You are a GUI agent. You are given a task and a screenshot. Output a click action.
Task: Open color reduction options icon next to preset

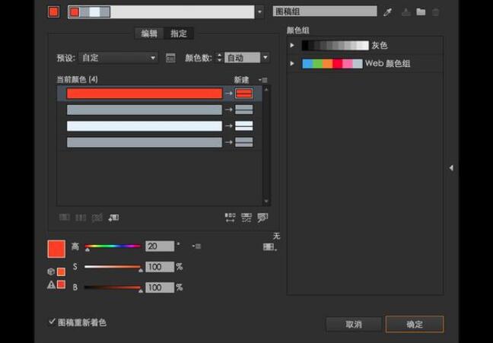coord(170,58)
